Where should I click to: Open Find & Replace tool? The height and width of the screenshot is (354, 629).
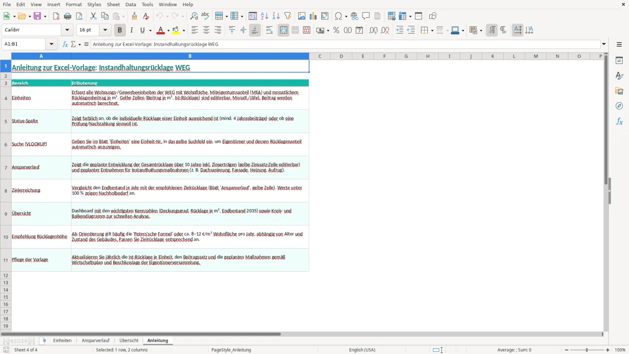[x=194, y=16]
